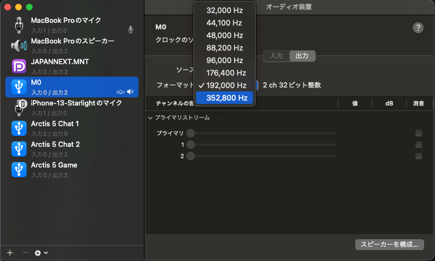
Task: Select Arctis 5 Chat 1 device name
Action: (x=55, y=123)
